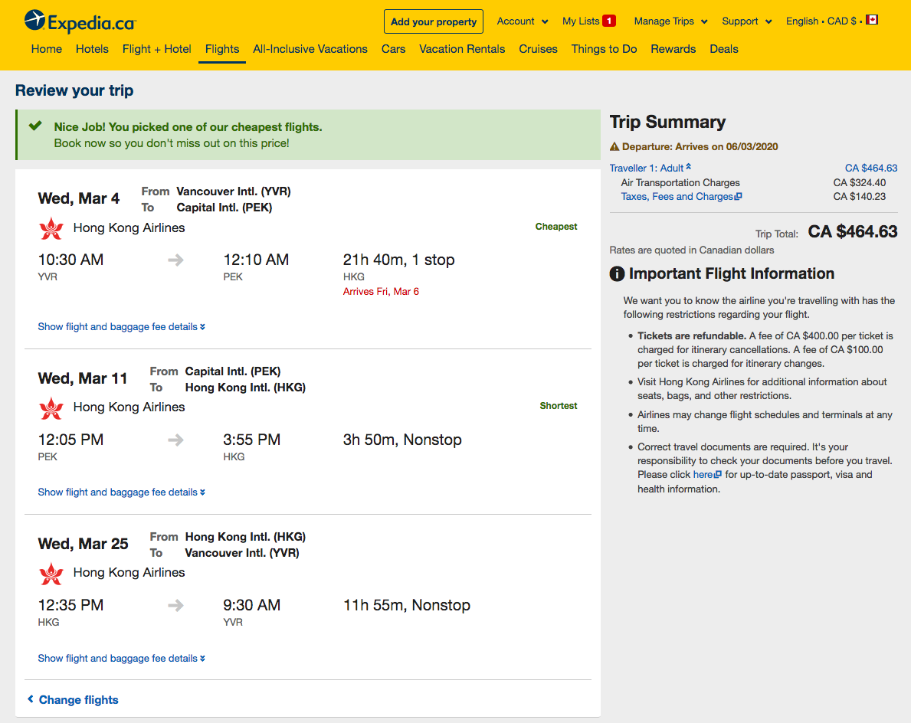Click the My Lists notification badge
The width and height of the screenshot is (911, 723).
pyautogui.click(x=609, y=21)
